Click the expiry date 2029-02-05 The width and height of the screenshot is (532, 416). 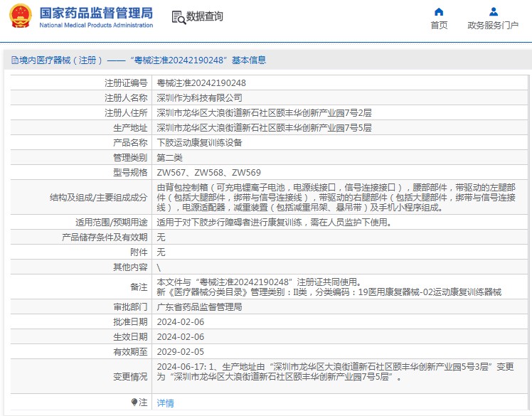click(180, 351)
